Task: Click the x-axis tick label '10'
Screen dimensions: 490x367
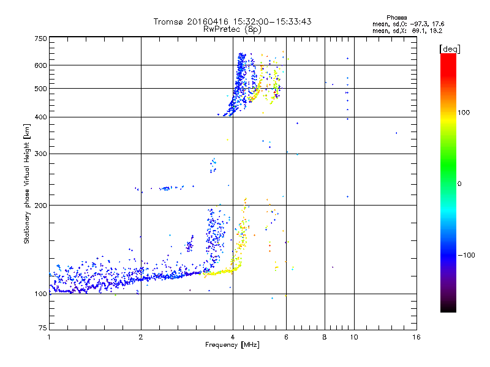Action: click(354, 337)
